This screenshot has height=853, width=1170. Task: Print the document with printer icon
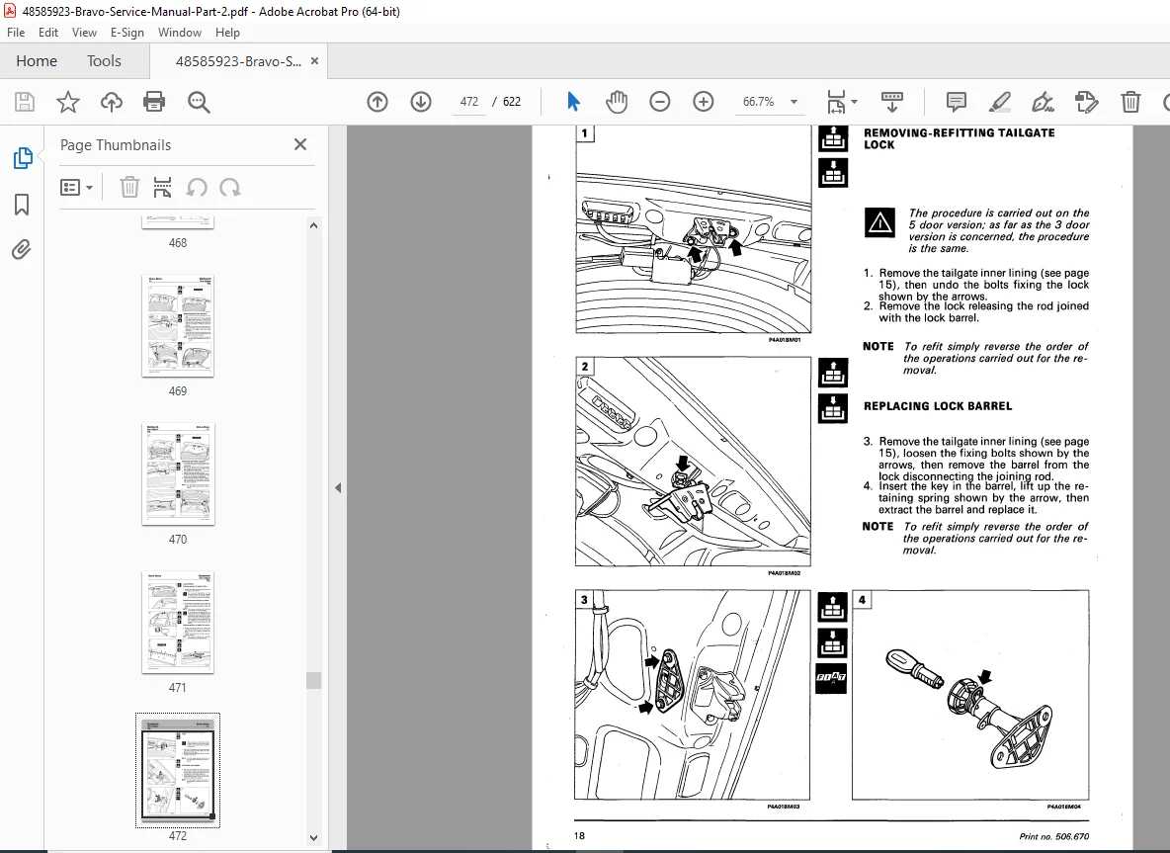[x=154, y=102]
